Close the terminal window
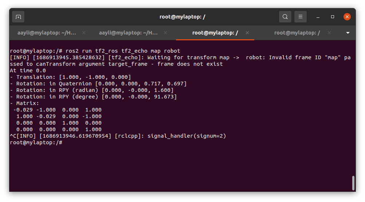This screenshot has width=365, height=202. point(347,17)
